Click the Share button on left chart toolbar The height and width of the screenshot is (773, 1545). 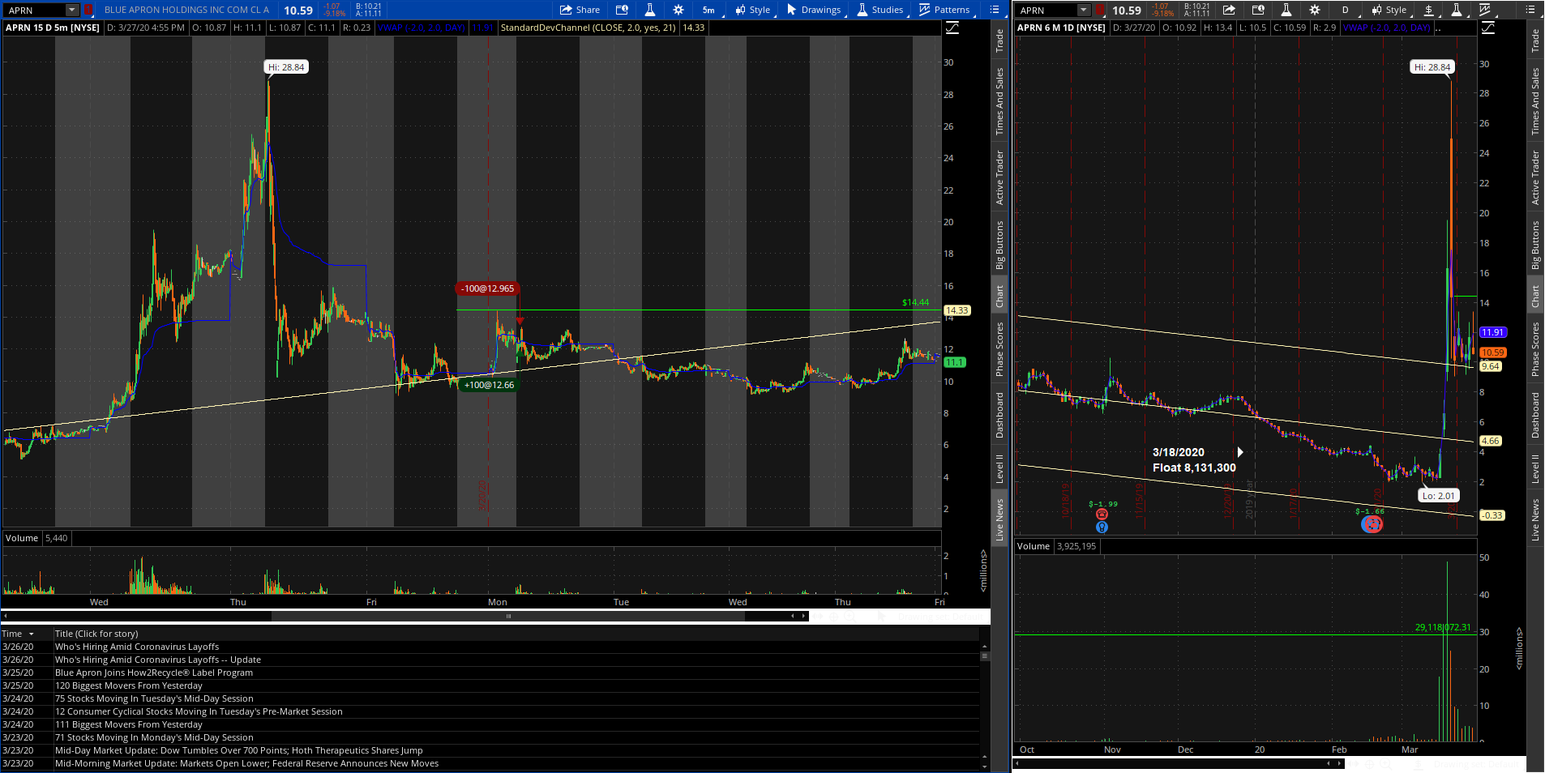point(580,10)
